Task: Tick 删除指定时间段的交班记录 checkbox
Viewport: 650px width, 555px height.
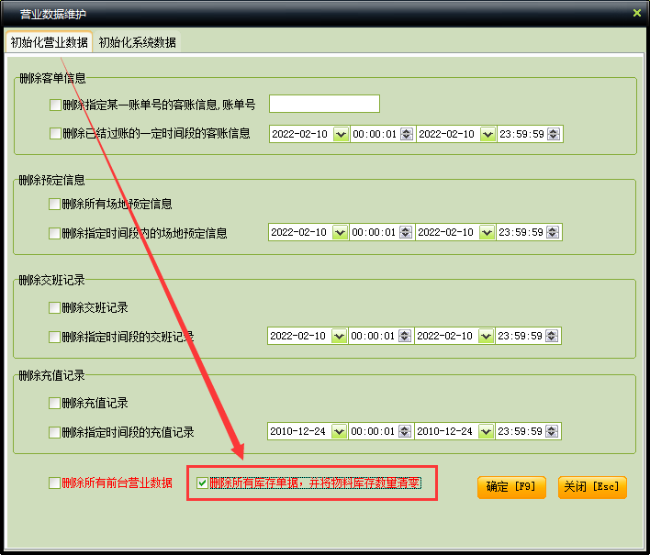Action: [54, 337]
